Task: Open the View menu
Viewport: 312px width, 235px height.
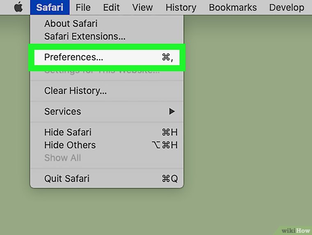Action: tap(142, 7)
